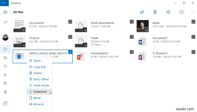
Task: Open the hamburger navigation menu
Action: [5, 12]
